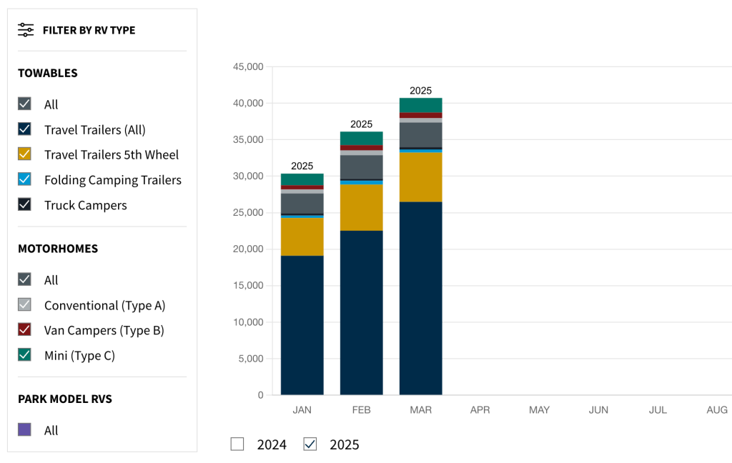Uncheck the 2025 year checkbox
The height and width of the screenshot is (463, 732).
310,444
